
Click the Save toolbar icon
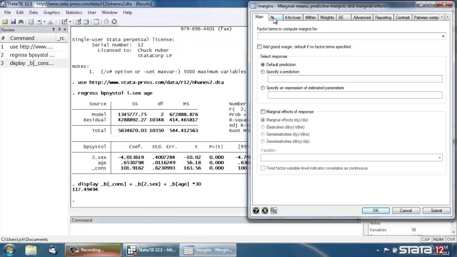[x=13, y=21]
